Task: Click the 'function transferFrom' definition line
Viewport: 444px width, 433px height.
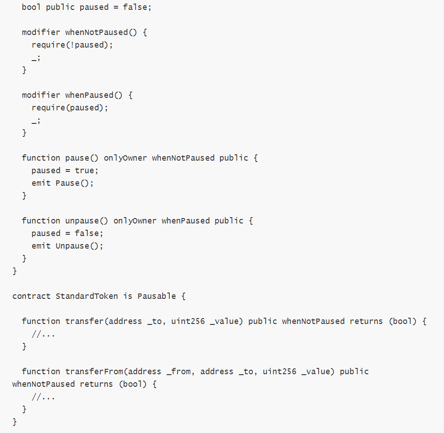Action: click(195, 372)
